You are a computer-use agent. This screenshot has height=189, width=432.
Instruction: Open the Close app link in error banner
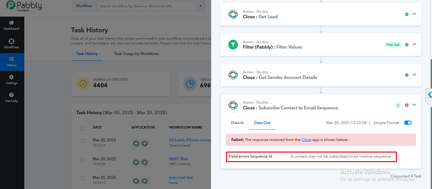point(306,140)
